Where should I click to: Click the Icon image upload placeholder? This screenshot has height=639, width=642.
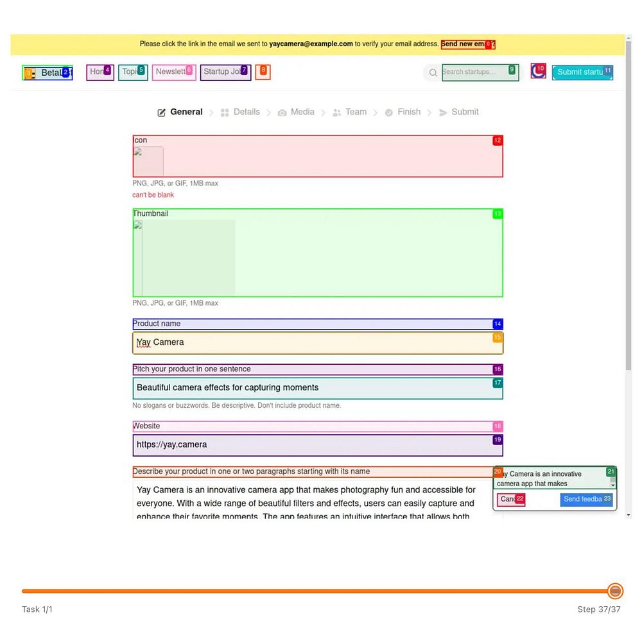click(148, 161)
